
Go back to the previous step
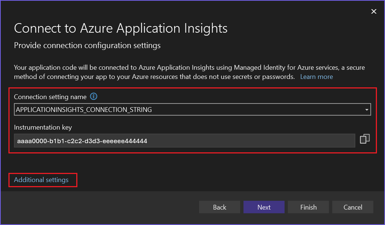[x=219, y=207]
